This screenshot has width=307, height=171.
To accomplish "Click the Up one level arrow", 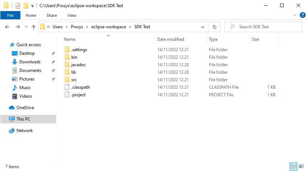I will pyautogui.click(x=34, y=27).
